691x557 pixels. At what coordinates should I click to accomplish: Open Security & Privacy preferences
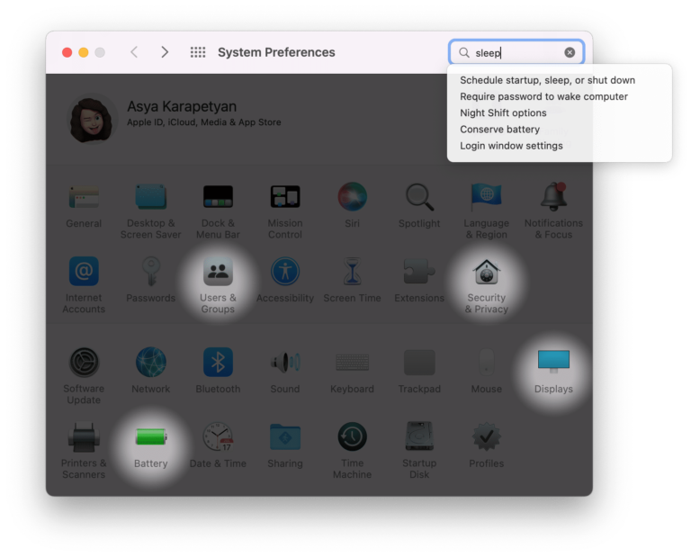coord(487,273)
